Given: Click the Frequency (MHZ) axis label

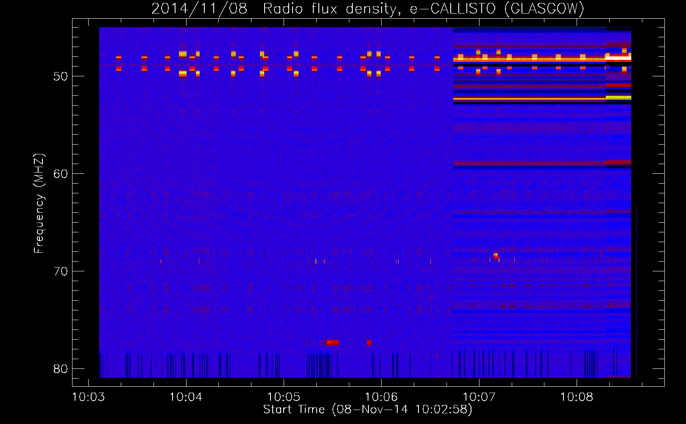Looking at the screenshot, I should coord(39,204).
